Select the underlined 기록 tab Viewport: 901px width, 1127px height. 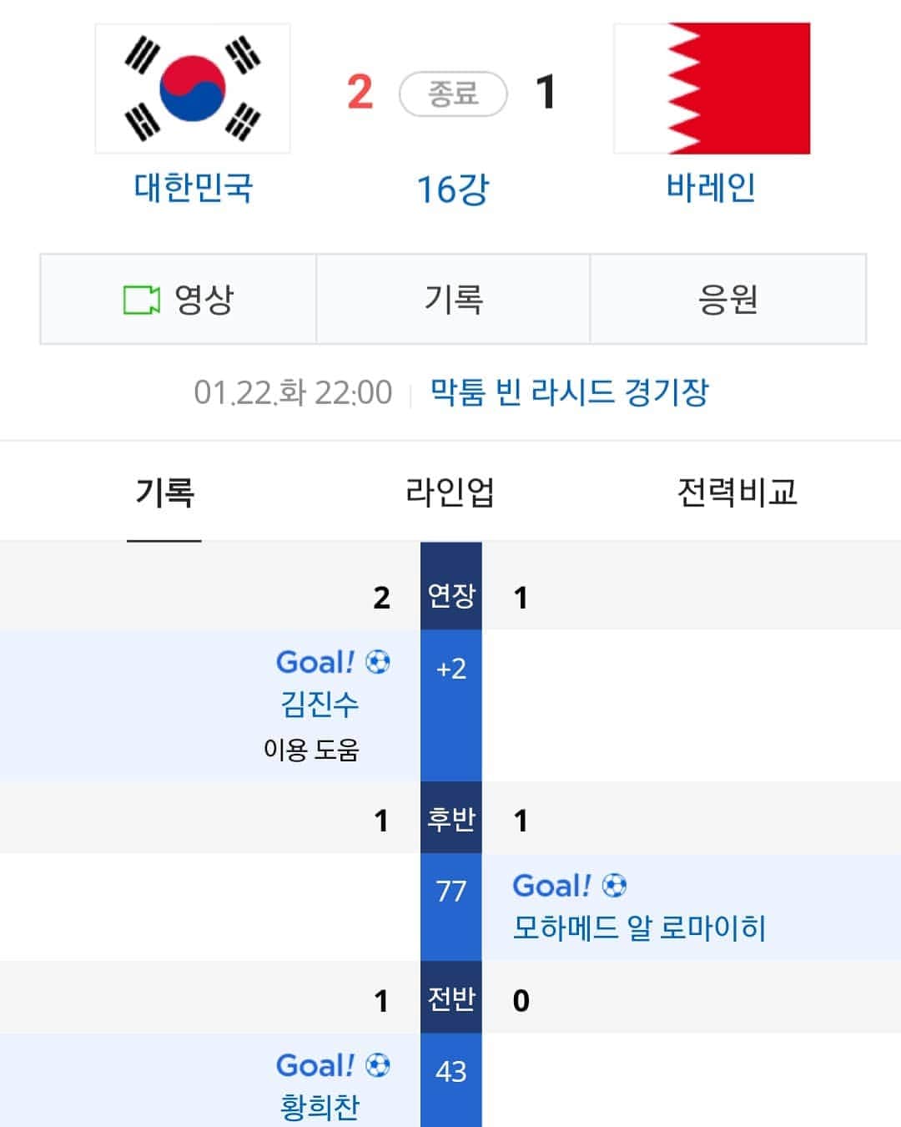(164, 492)
